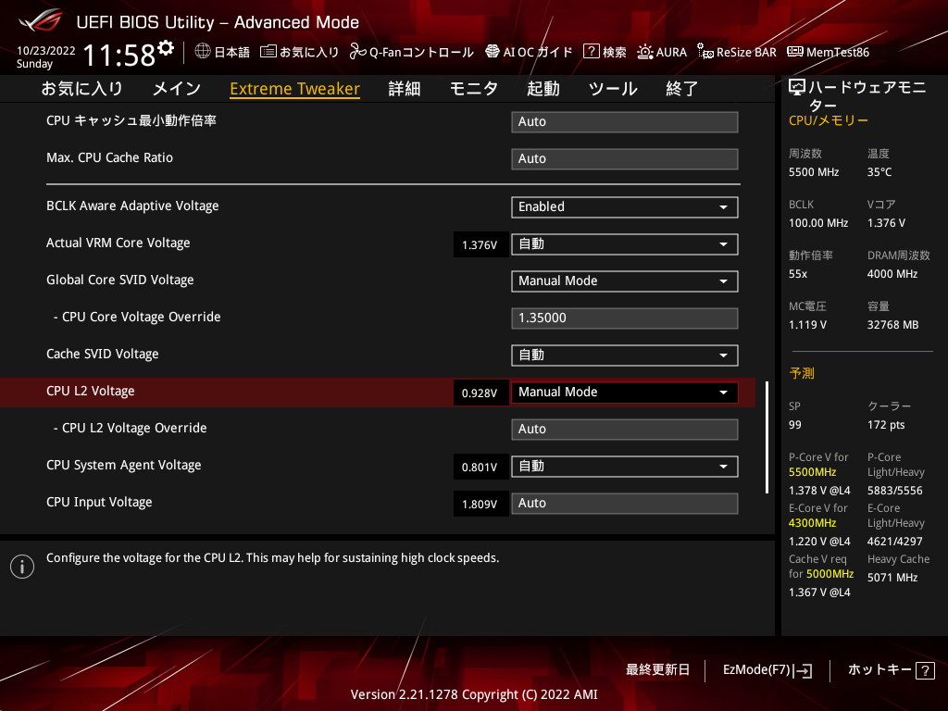Open BCLK Aware Adaptive Voltage dropdown

pos(625,206)
